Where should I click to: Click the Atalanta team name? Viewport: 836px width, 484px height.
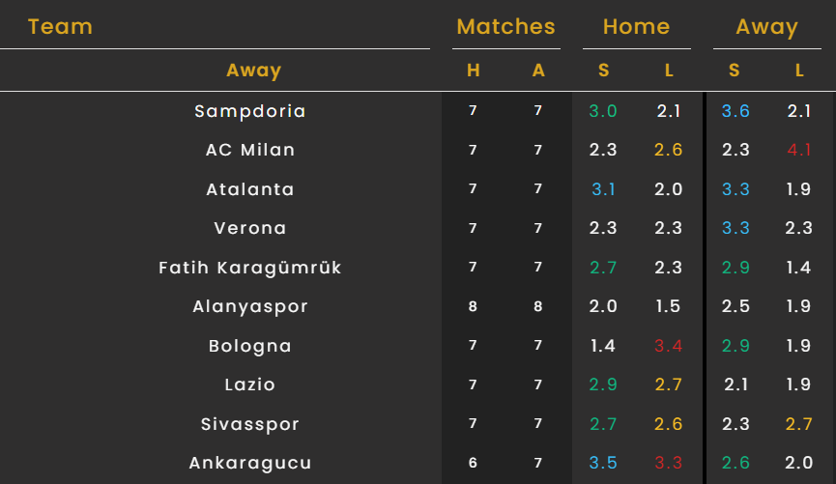click(250, 189)
